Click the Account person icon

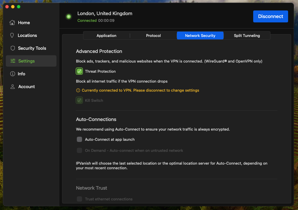pyautogui.click(x=13, y=87)
